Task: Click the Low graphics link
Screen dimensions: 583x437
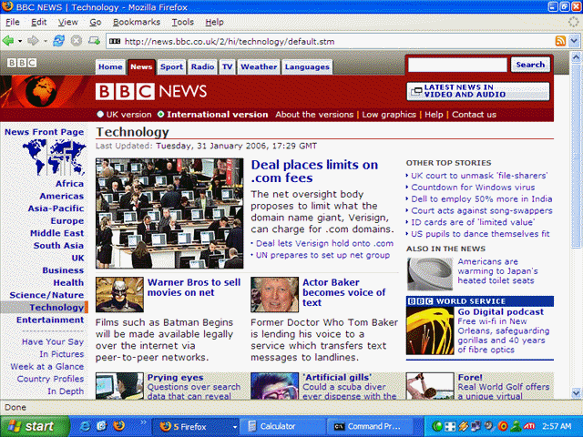Action: point(389,115)
